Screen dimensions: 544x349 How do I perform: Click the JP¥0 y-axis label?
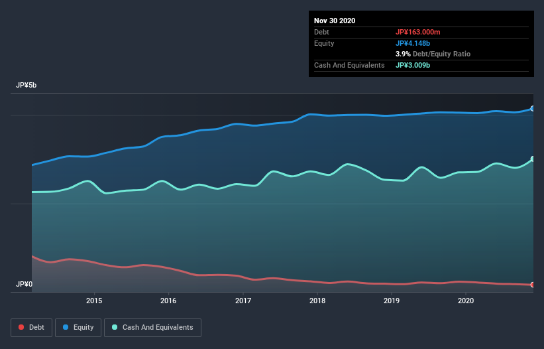pyautogui.click(x=24, y=285)
